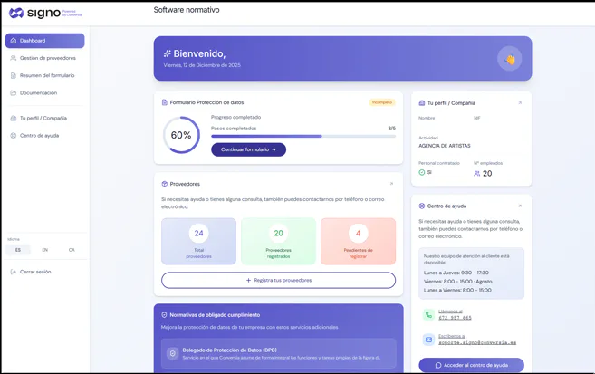Click the Nº empleados people icon
595x374 pixels.
pyautogui.click(x=477, y=174)
